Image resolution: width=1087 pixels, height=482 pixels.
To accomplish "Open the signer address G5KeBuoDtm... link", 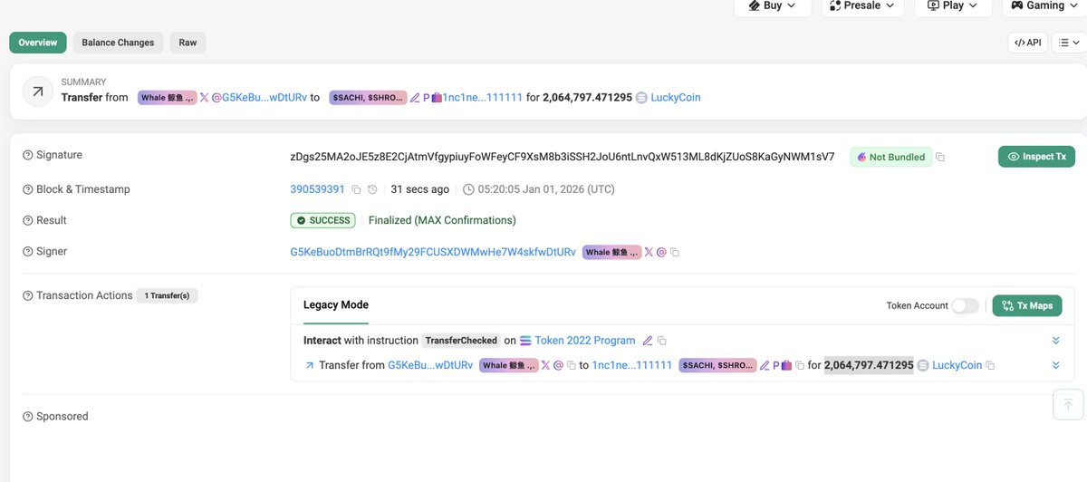I will pos(432,252).
